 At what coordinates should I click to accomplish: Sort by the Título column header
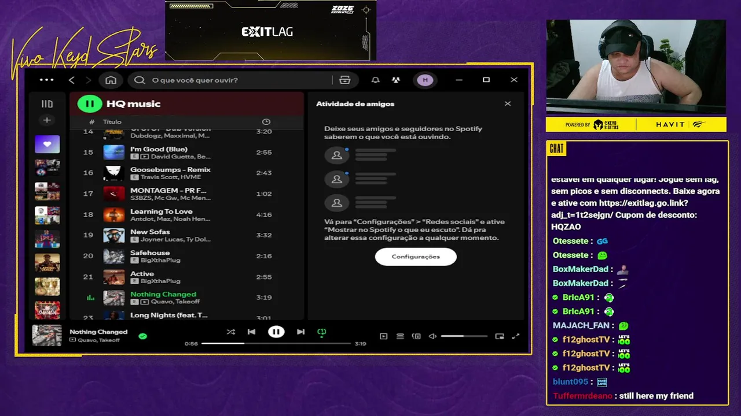click(x=112, y=122)
